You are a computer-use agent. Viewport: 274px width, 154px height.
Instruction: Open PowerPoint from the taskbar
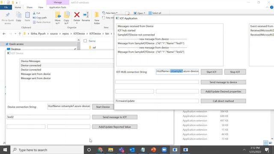pos(153,150)
